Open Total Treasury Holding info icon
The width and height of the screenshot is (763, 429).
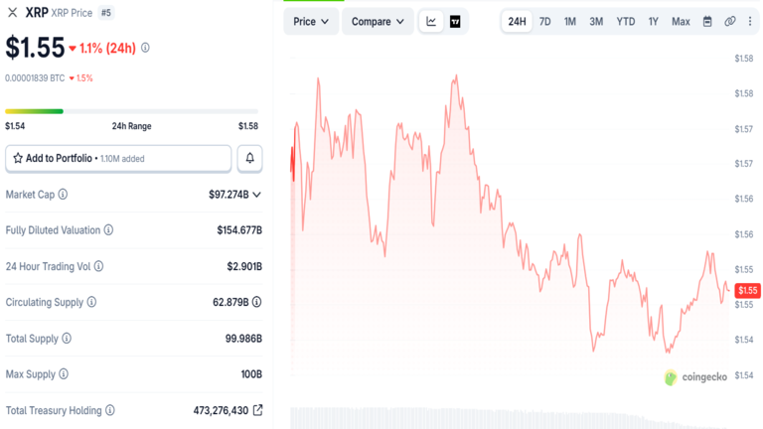coord(110,410)
